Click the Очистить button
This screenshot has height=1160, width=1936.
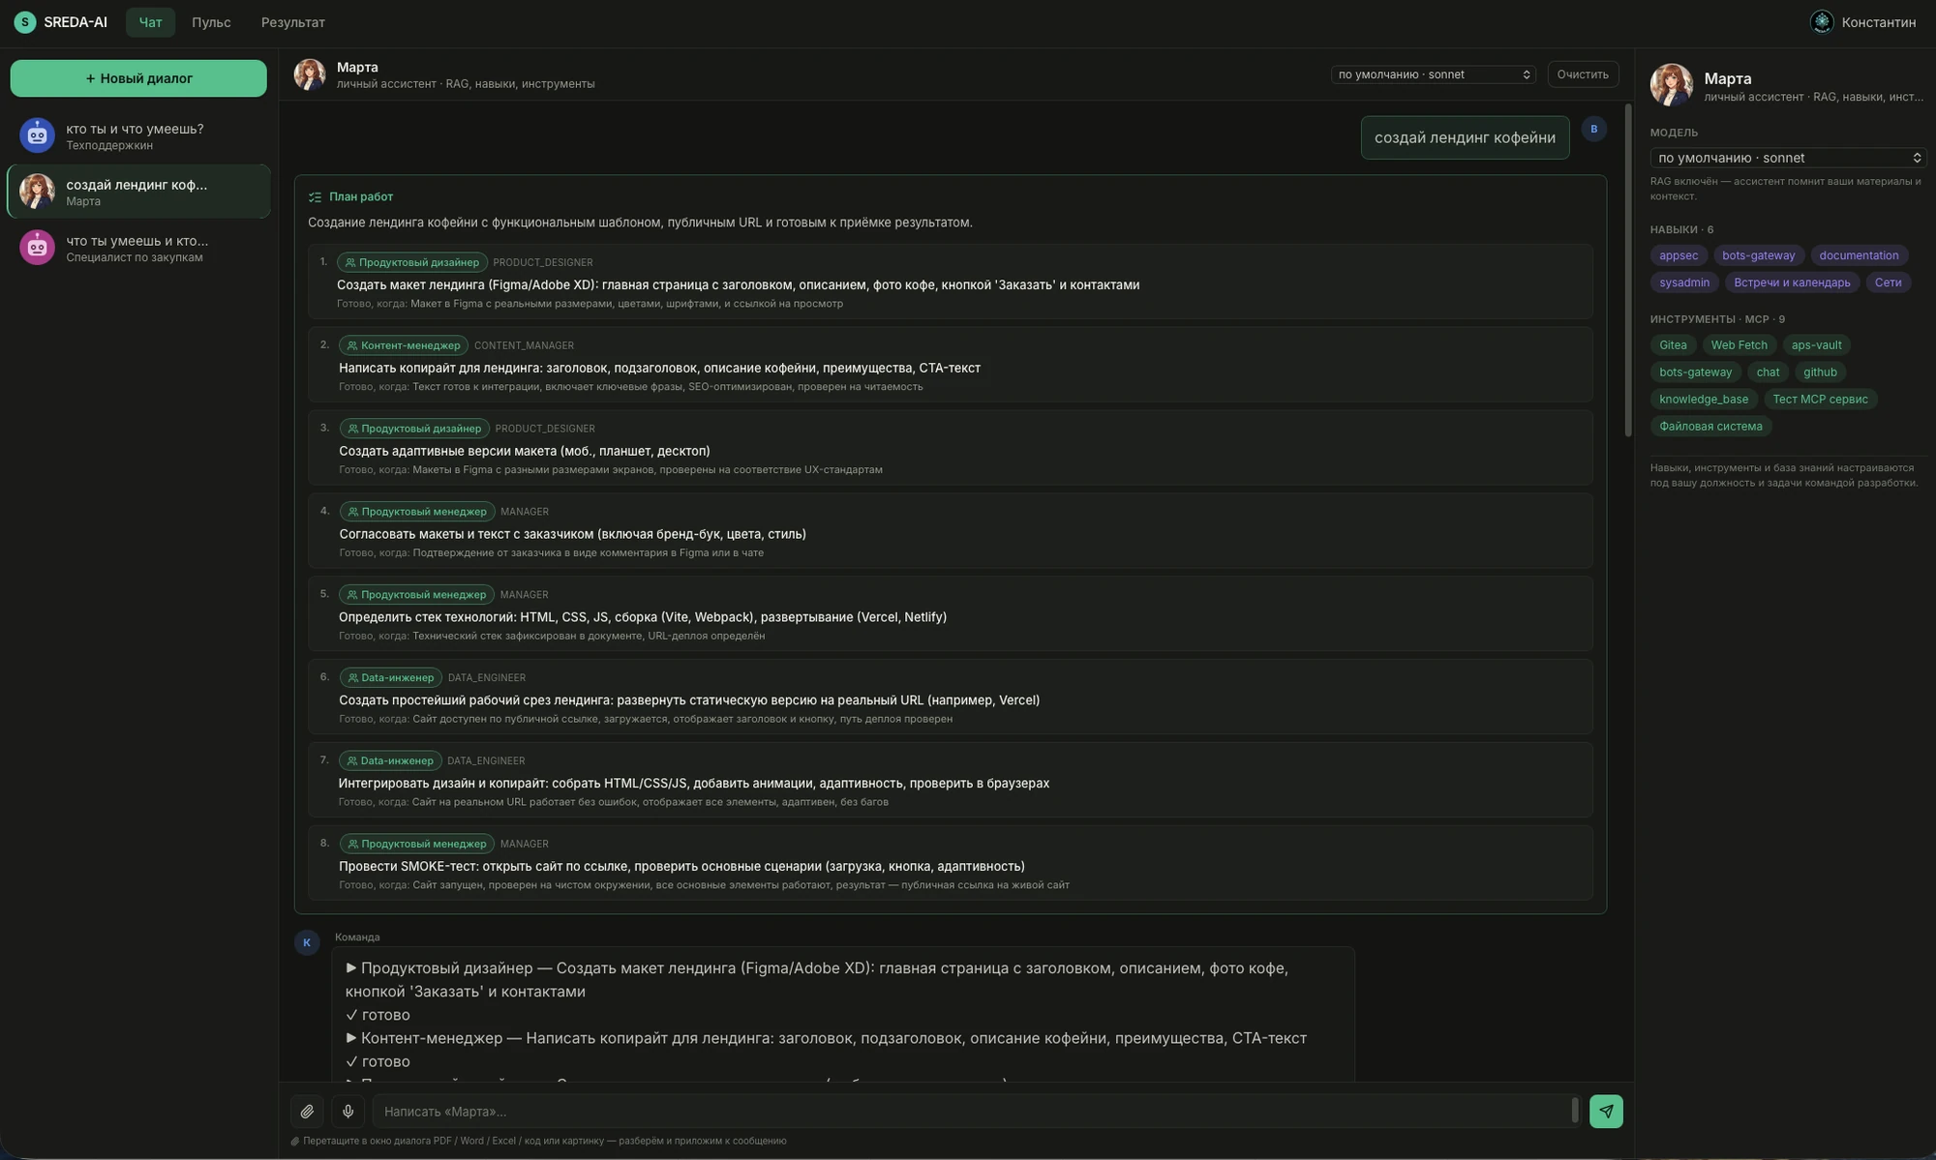click(1583, 74)
